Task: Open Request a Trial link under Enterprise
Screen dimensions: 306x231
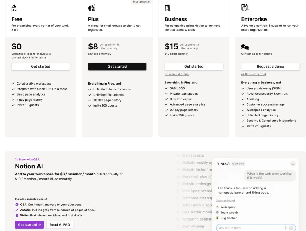Action: pos(253,74)
